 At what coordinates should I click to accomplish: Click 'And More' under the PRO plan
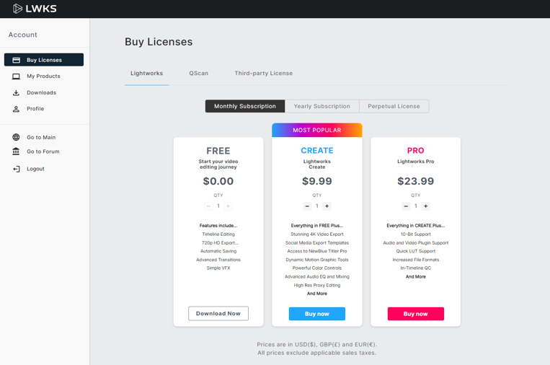(x=416, y=277)
